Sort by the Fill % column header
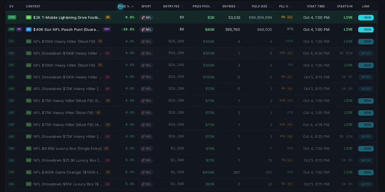Viewport: 385px width, 192px height. coord(286,6)
